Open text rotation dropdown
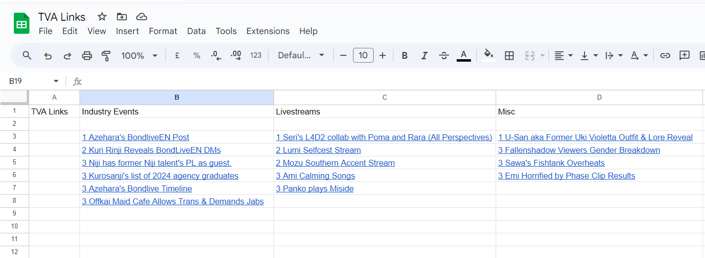 639,56
